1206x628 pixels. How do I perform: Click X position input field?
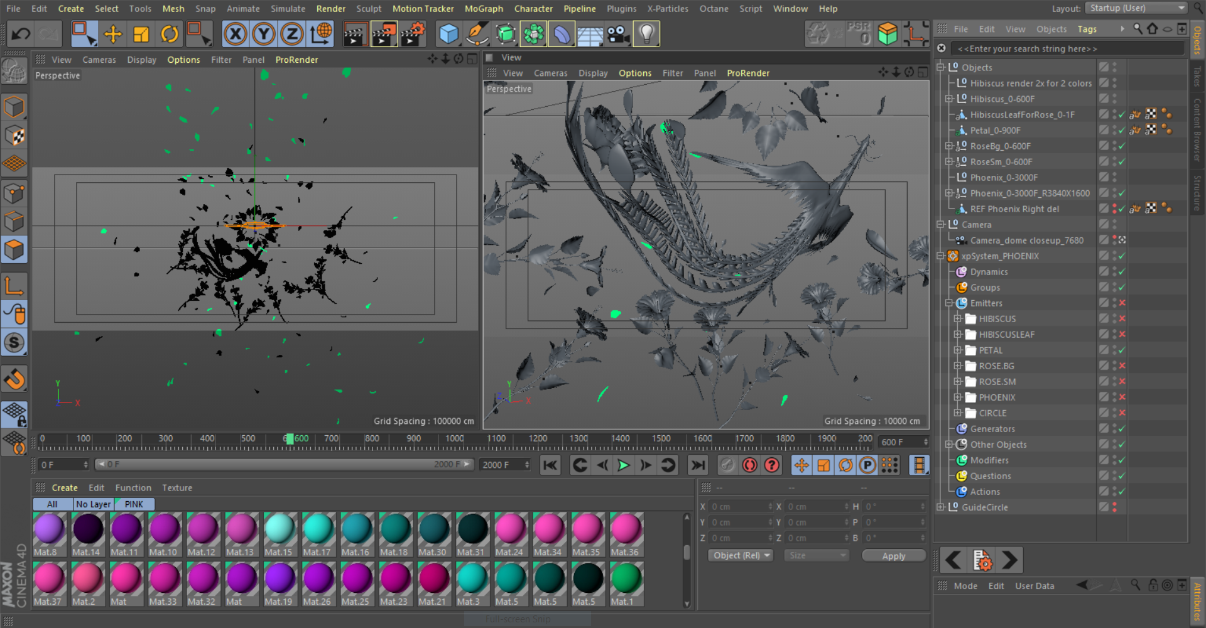741,507
